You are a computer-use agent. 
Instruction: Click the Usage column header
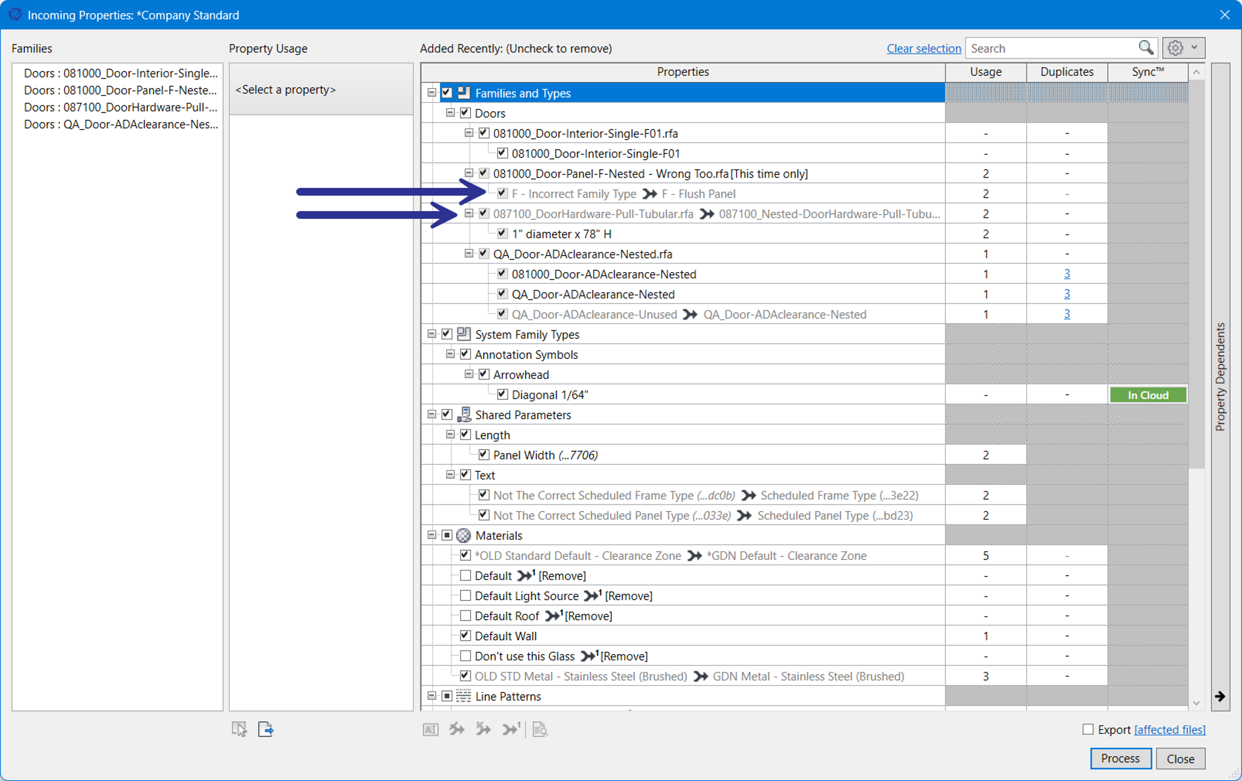[985, 72]
